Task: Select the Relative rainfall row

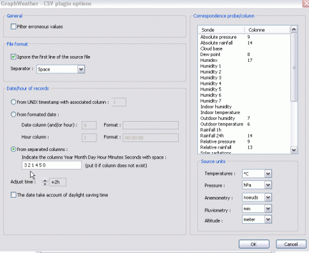Action: click(x=244, y=147)
